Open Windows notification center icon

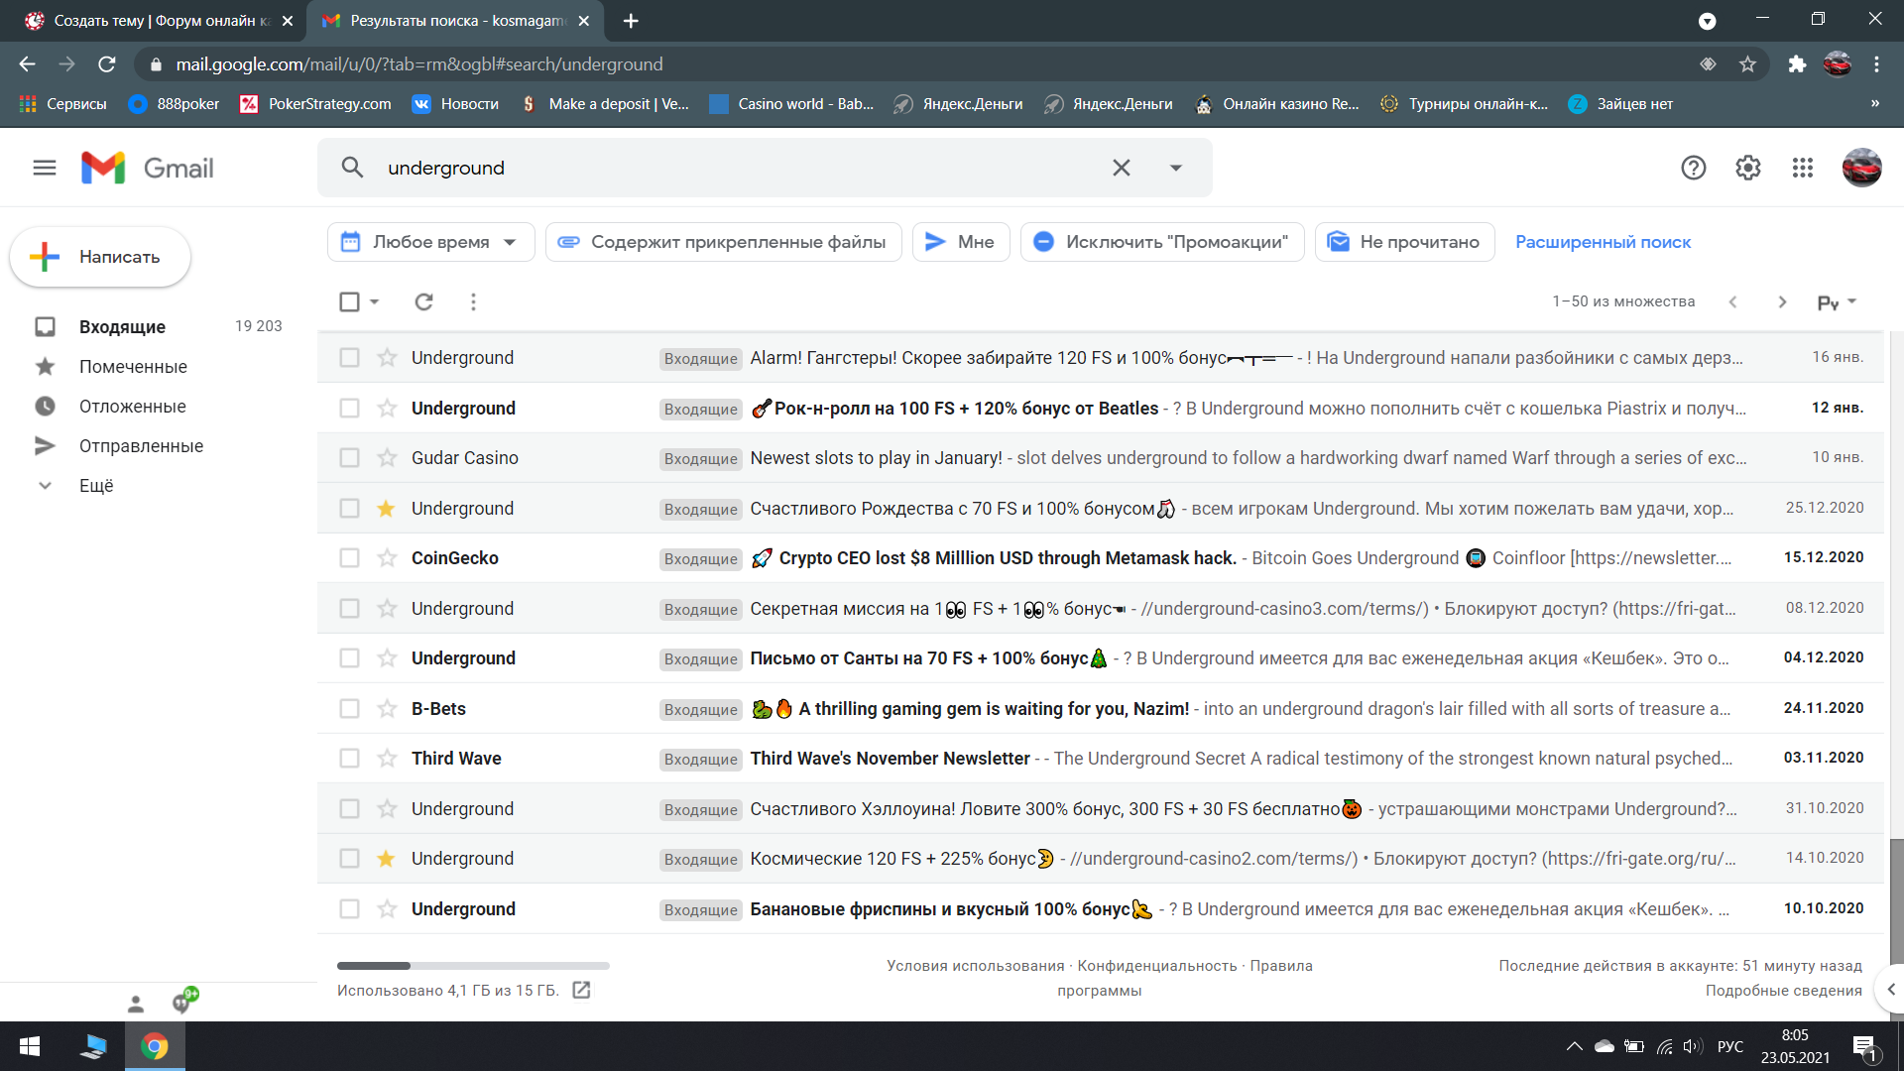(1863, 1046)
